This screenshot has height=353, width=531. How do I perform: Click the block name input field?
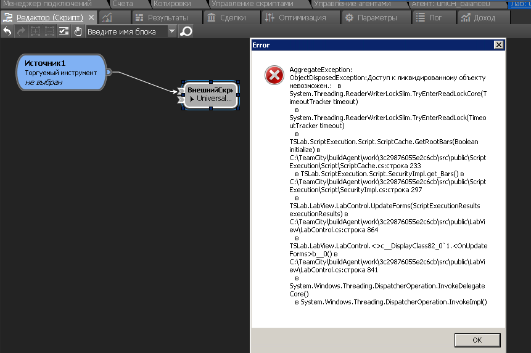[x=126, y=31]
